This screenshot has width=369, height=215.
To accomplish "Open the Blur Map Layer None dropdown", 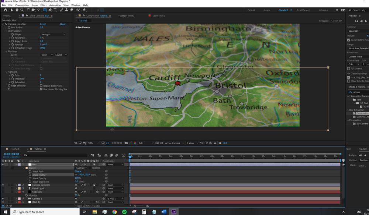I will [x=47, y=55].
